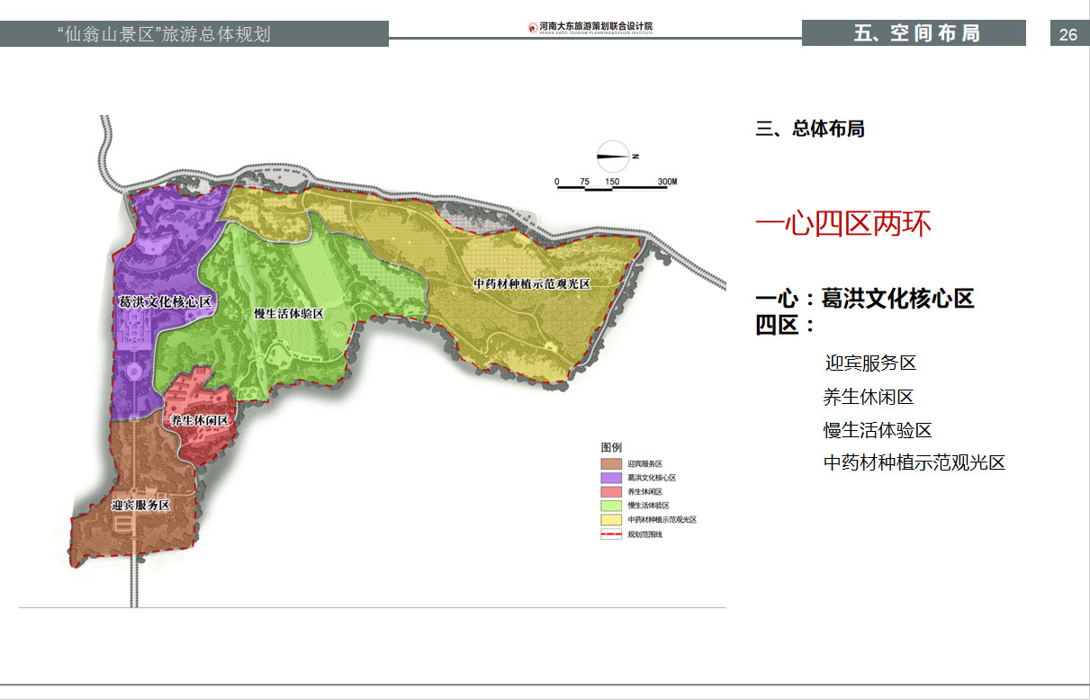Select 中药材种植示范观光区 in the right-side list
Screen dimensions: 1090x700
click(x=914, y=462)
